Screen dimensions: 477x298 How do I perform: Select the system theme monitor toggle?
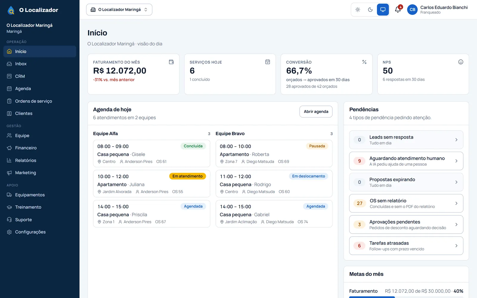[383, 10]
